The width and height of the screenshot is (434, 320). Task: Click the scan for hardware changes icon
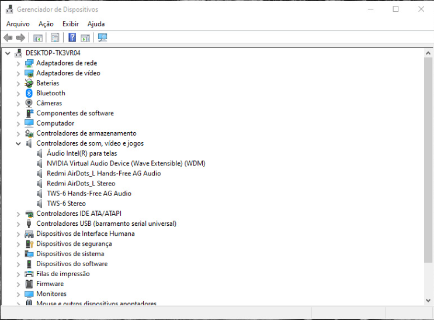(x=102, y=37)
